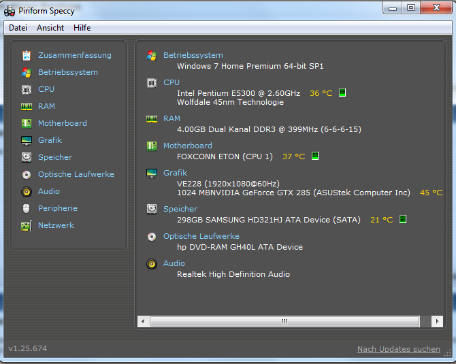Open the Datei menu
Screen dimensions: 456x364
click(18, 28)
